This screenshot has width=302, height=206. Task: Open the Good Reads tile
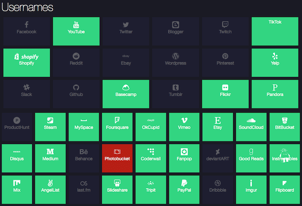251,158
